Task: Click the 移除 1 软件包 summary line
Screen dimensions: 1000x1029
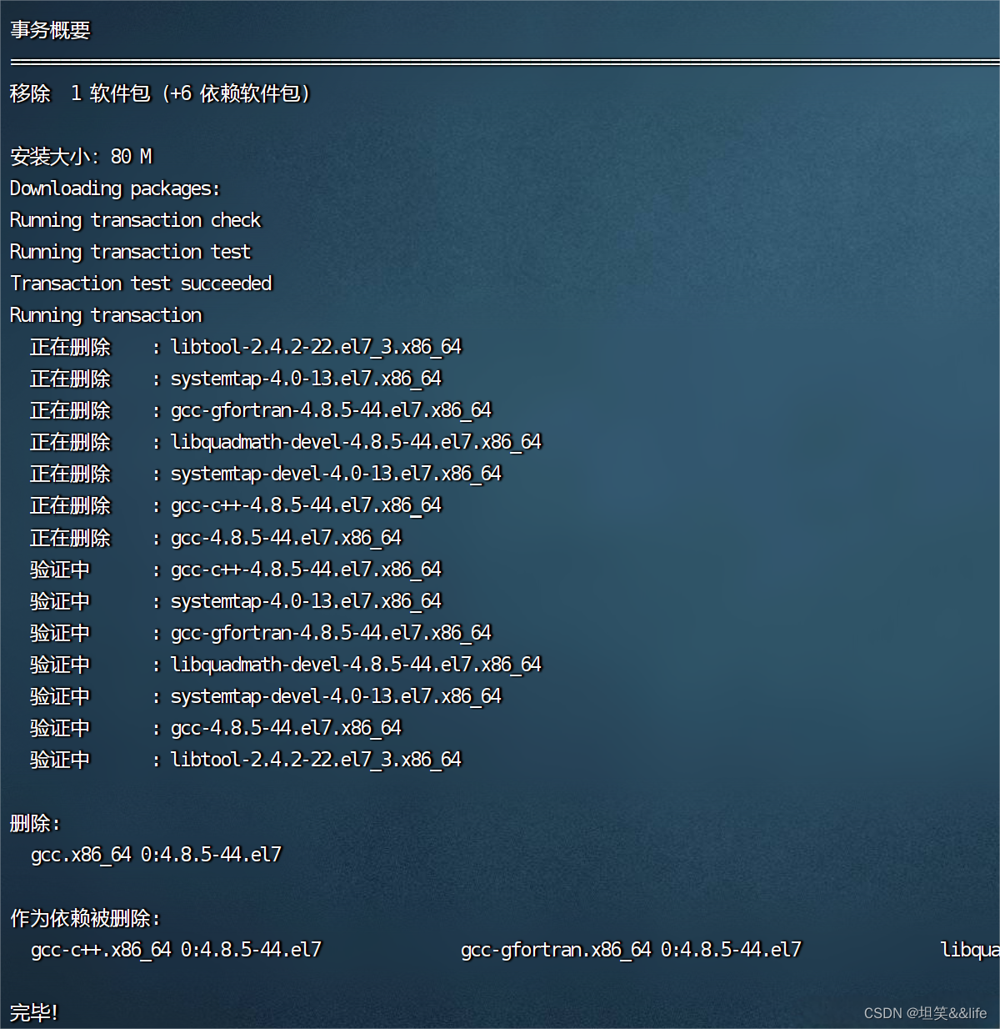Action: pyautogui.click(x=158, y=94)
